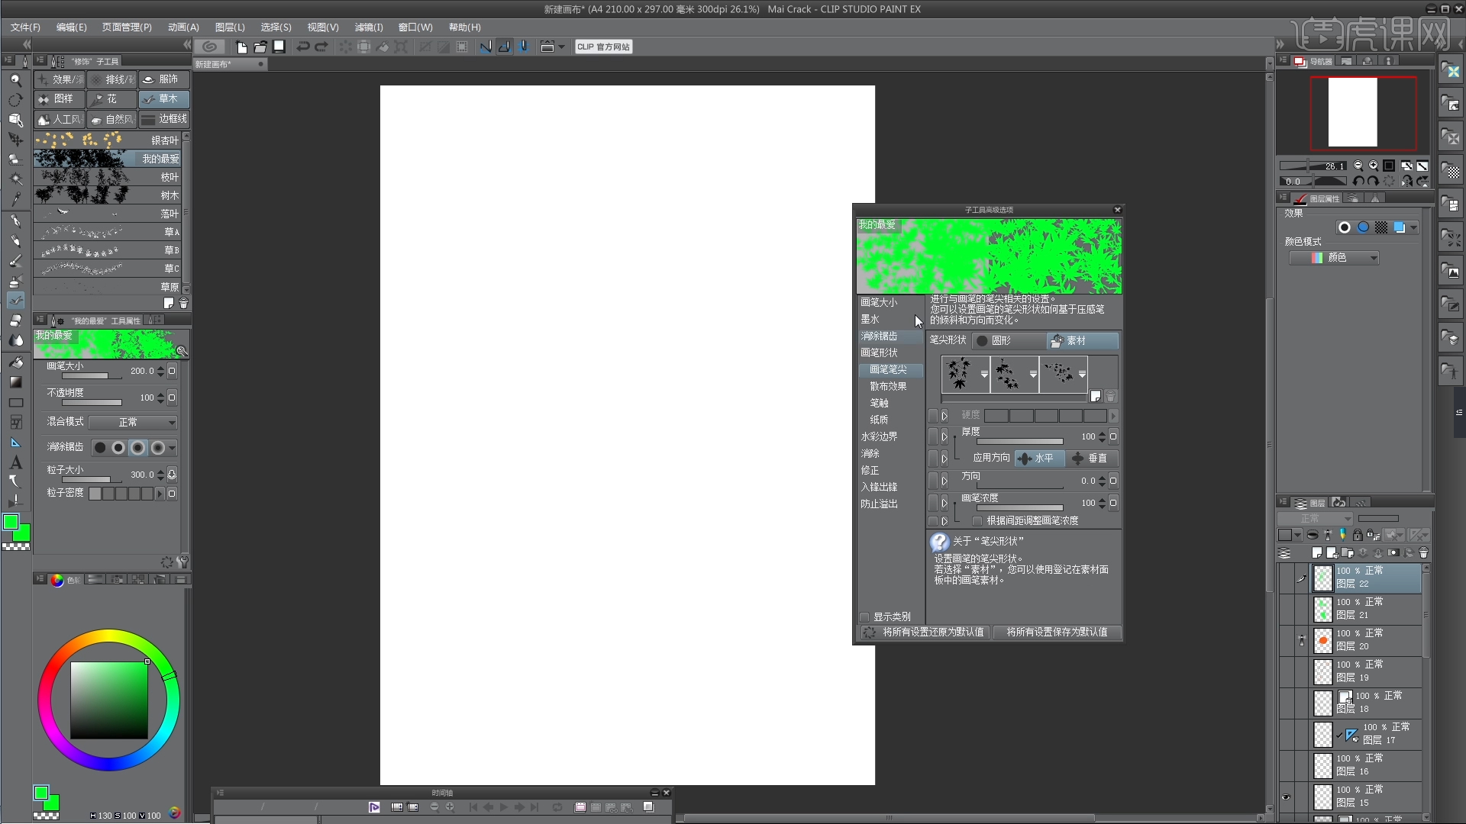Click the main green color swatch
1466x824 pixels.
[x=11, y=523]
